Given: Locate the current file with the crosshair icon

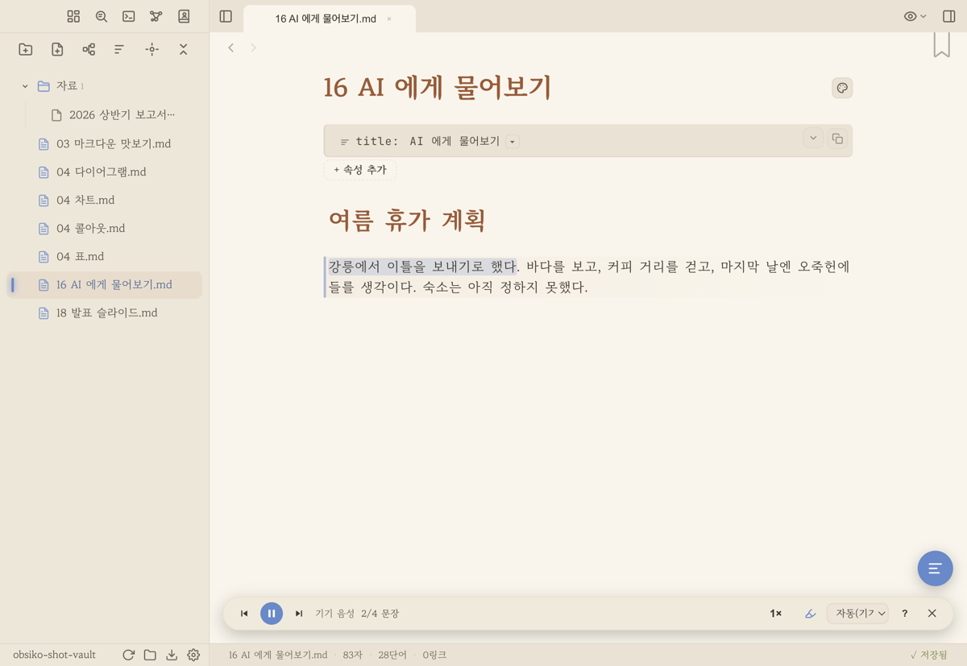Looking at the screenshot, I should tap(151, 49).
